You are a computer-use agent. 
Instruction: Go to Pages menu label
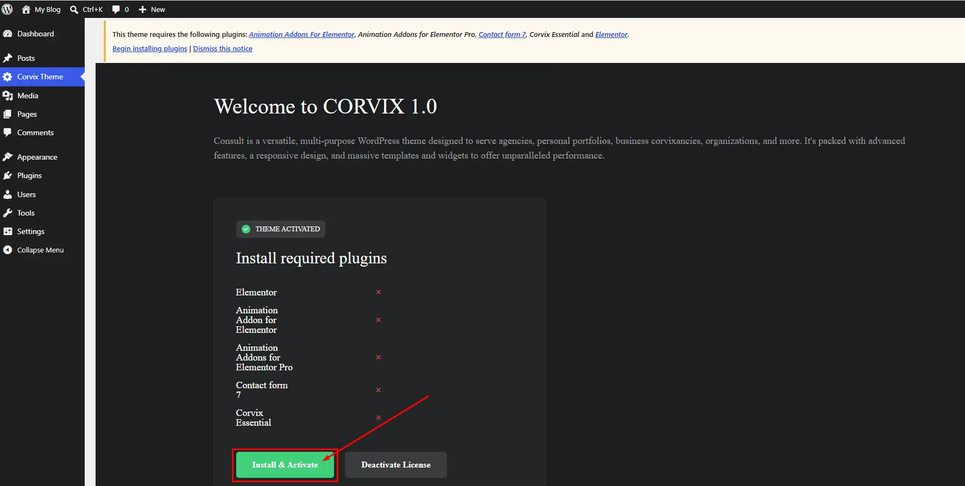[x=27, y=114]
